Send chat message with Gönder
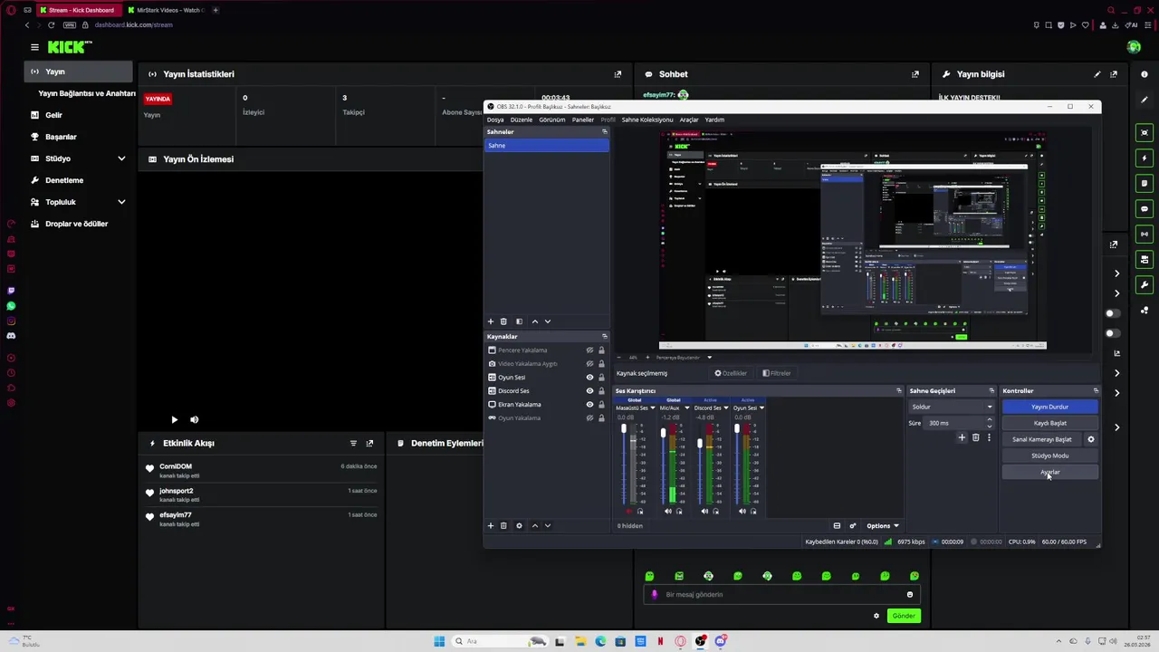1159x652 pixels. [x=904, y=616]
